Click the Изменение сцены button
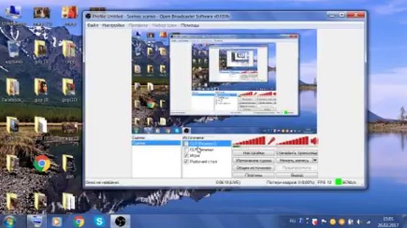Image resolution: width=407 pixels, height=228 pixels. tap(253, 160)
